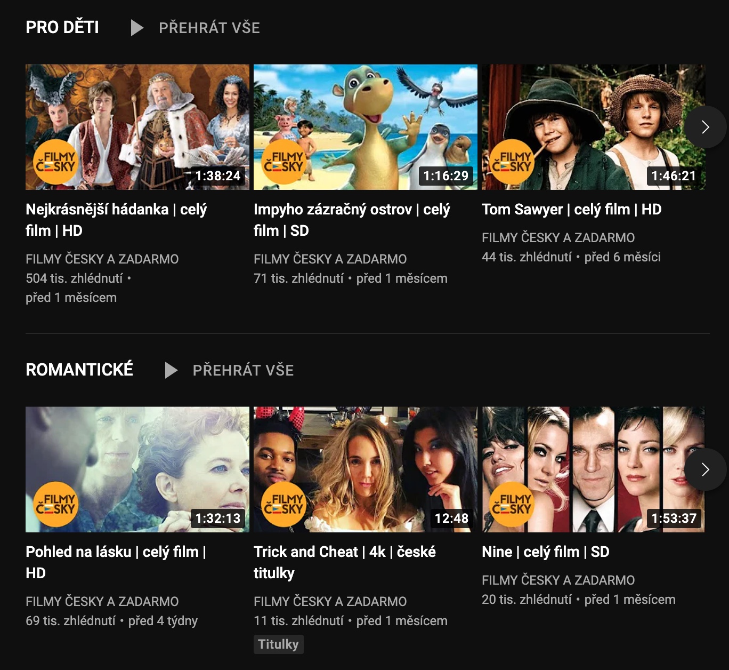
Task: Open channel name under Nine
Action: (558, 580)
